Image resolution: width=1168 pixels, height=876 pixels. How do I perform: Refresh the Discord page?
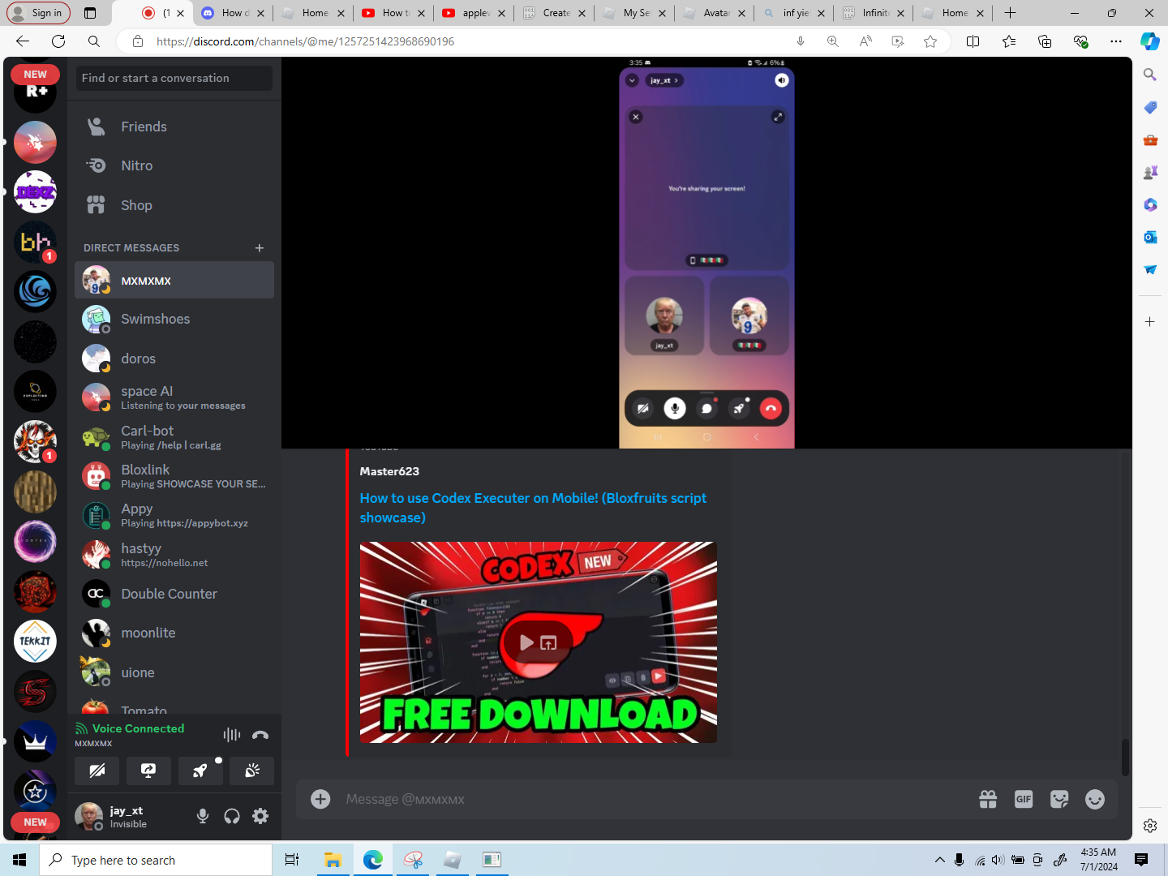pos(58,41)
